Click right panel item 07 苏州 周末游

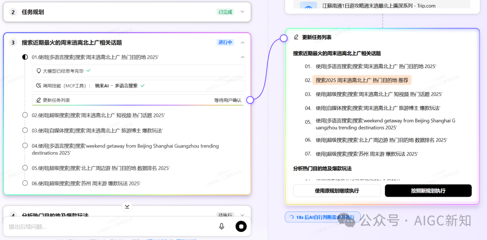point(367,154)
